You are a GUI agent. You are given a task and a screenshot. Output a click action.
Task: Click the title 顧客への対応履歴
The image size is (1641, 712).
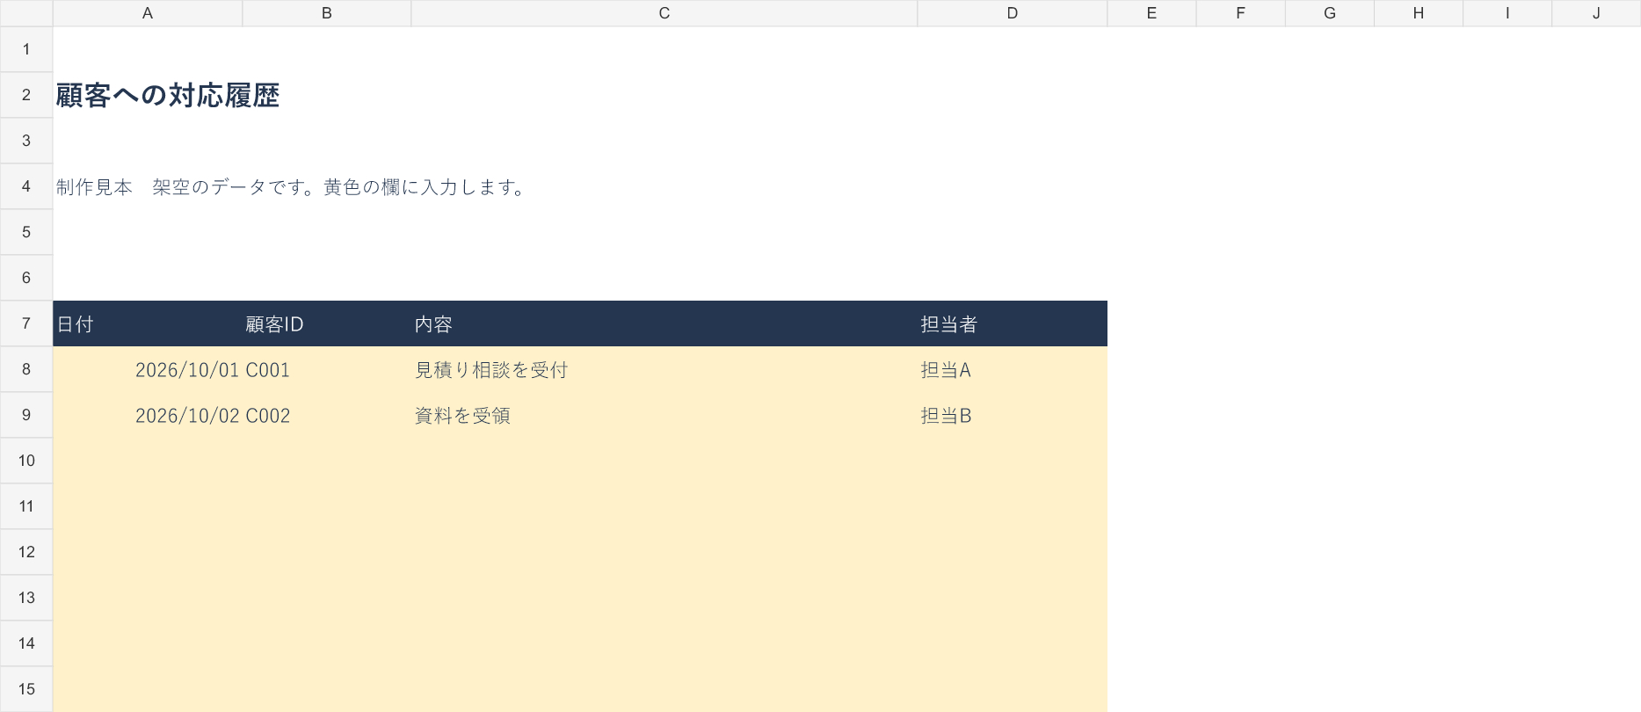tap(168, 95)
